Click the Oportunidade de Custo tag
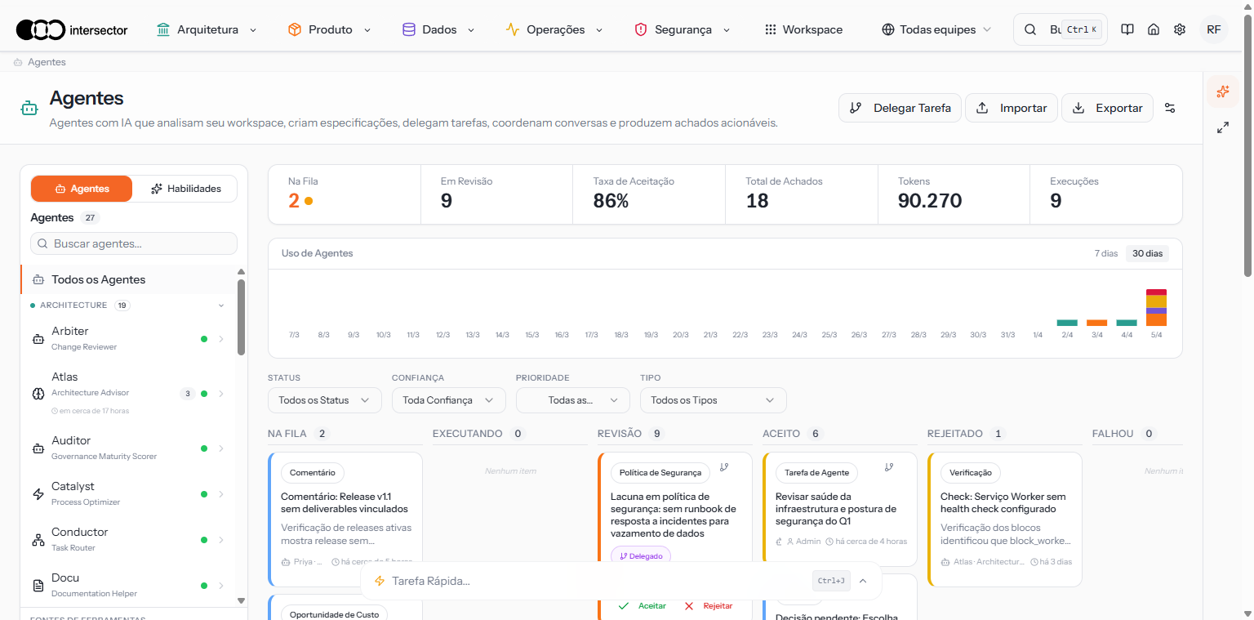Viewport: 1254px width, 620px height. [335, 614]
